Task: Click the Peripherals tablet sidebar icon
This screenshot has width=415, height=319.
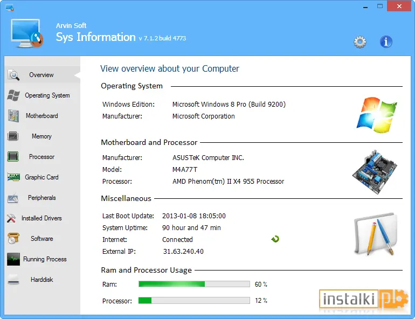Action: click(x=13, y=198)
